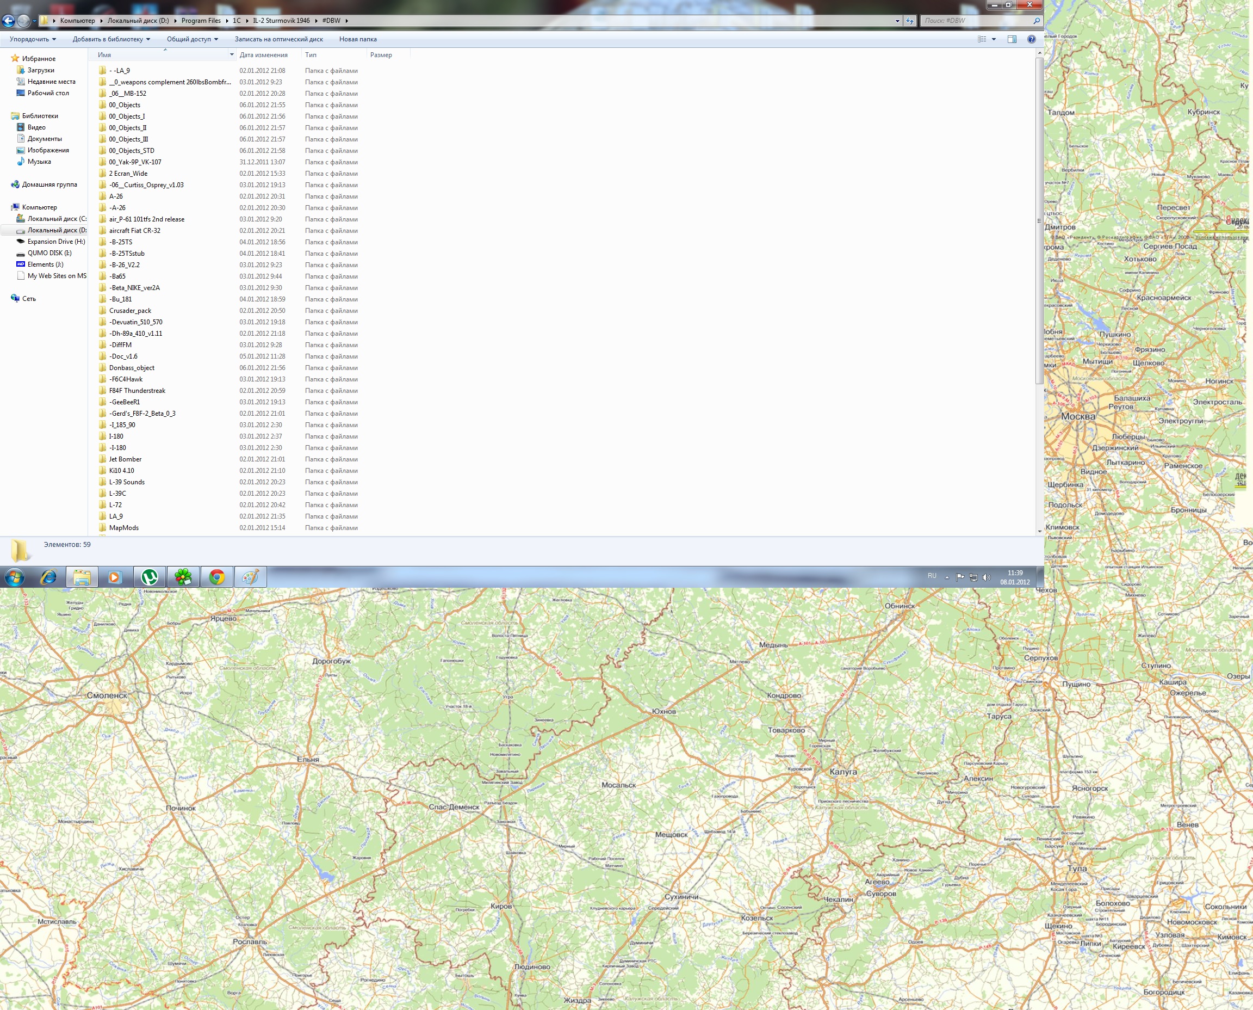Expand the Общий доступ menu
This screenshot has width=1253, height=1010.
click(x=192, y=39)
